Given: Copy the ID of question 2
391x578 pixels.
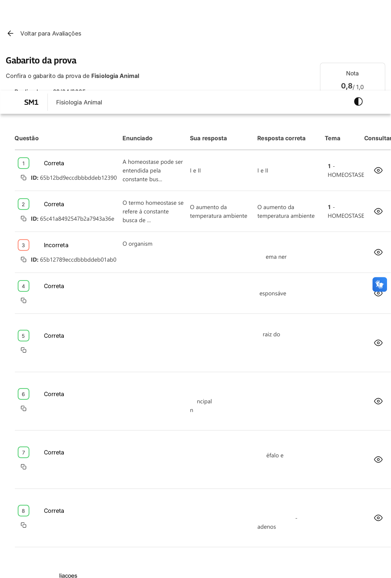Looking at the screenshot, I should [24, 219].
